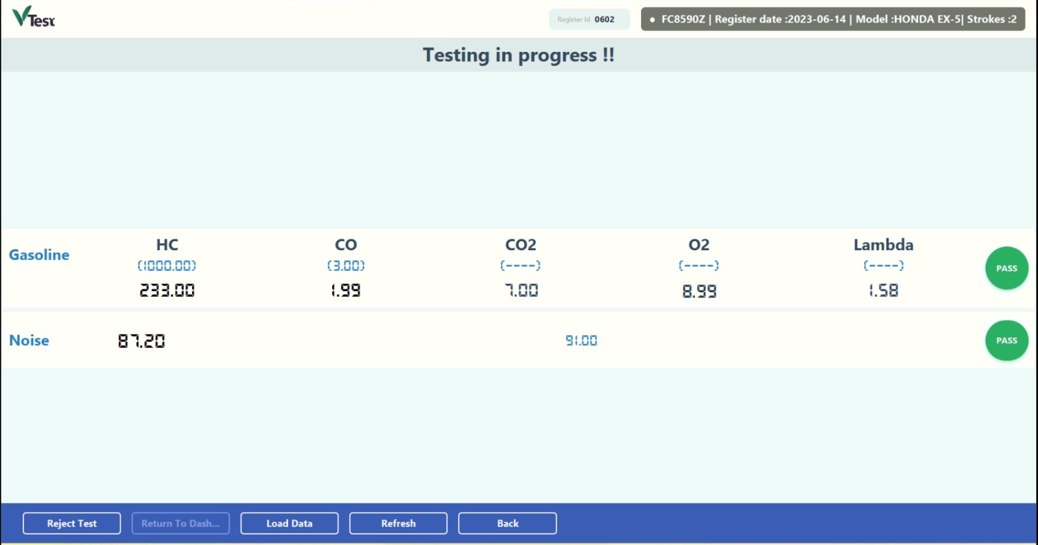Select the CO reading 1.99
The image size is (1038, 545).
coord(346,290)
